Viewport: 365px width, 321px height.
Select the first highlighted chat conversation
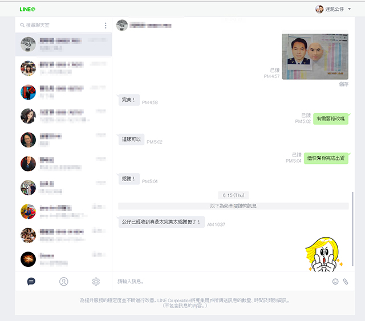click(x=63, y=44)
